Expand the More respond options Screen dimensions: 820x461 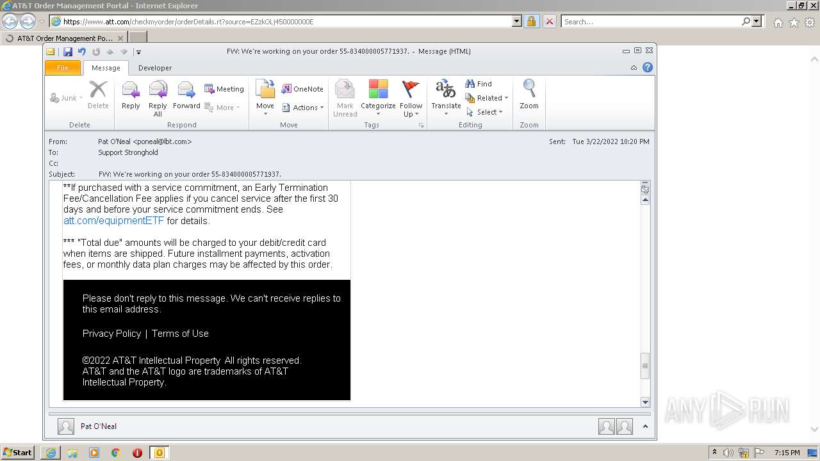222,108
